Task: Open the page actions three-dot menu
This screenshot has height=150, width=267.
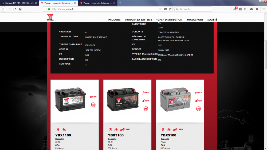Action: [160, 9]
